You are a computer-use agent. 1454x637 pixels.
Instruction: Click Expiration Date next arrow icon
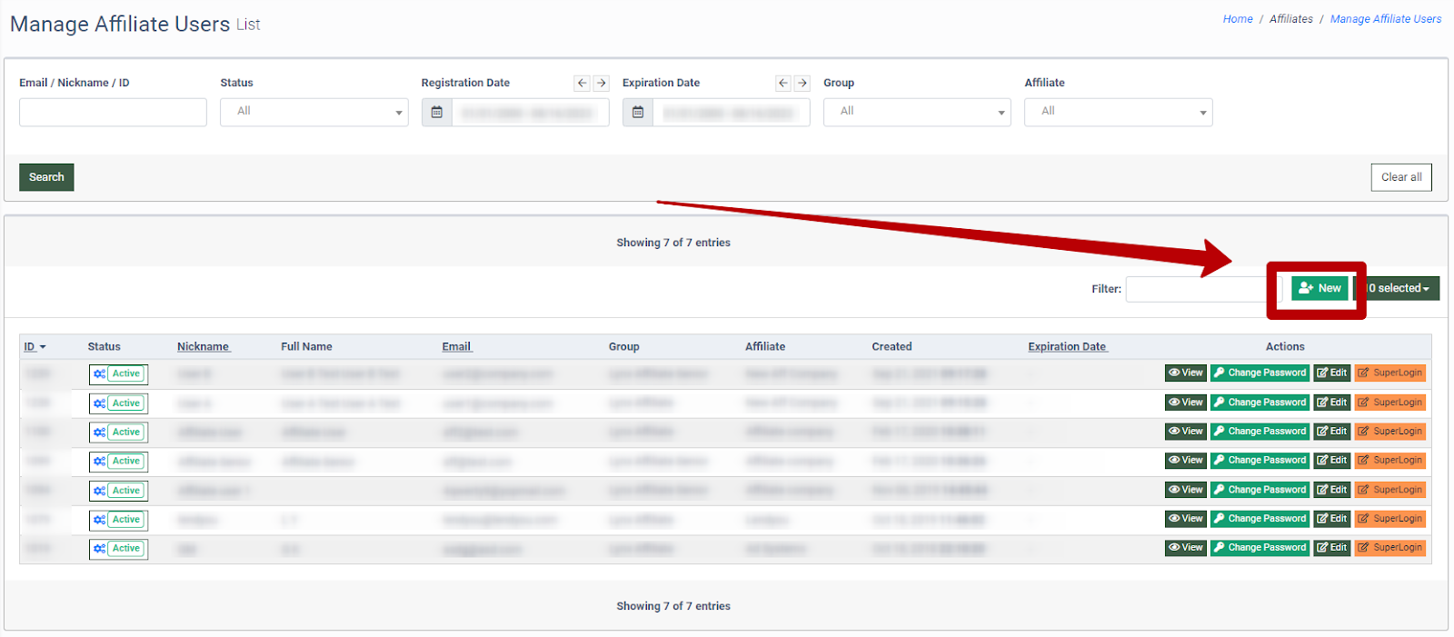(x=802, y=83)
